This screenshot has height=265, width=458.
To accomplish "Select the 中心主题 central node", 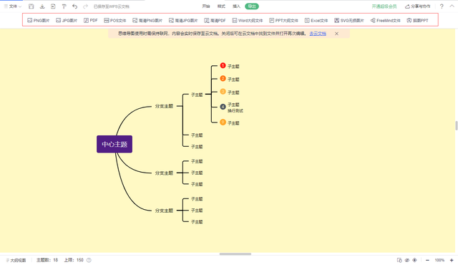I will click(114, 144).
